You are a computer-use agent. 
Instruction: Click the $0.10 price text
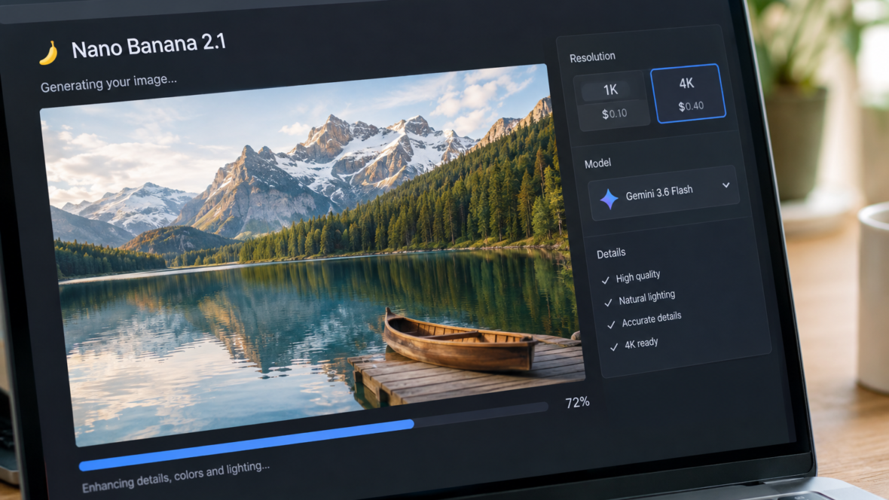click(615, 114)
